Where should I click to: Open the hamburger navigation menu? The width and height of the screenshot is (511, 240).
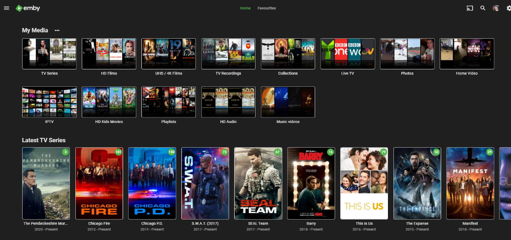pyautogui.click(x=6, y=8)
